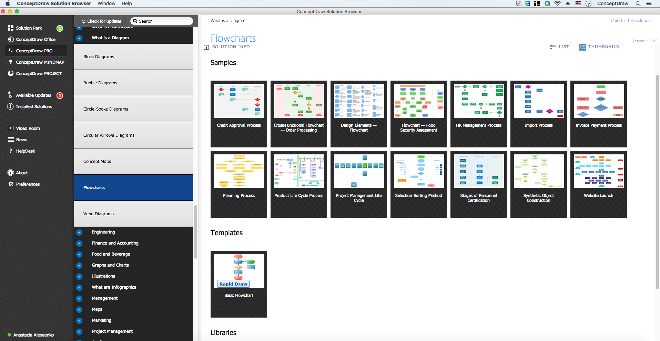Select Circular Arrows Diagrams solution
The image size is (660, 341).
[x=133, y=135]
